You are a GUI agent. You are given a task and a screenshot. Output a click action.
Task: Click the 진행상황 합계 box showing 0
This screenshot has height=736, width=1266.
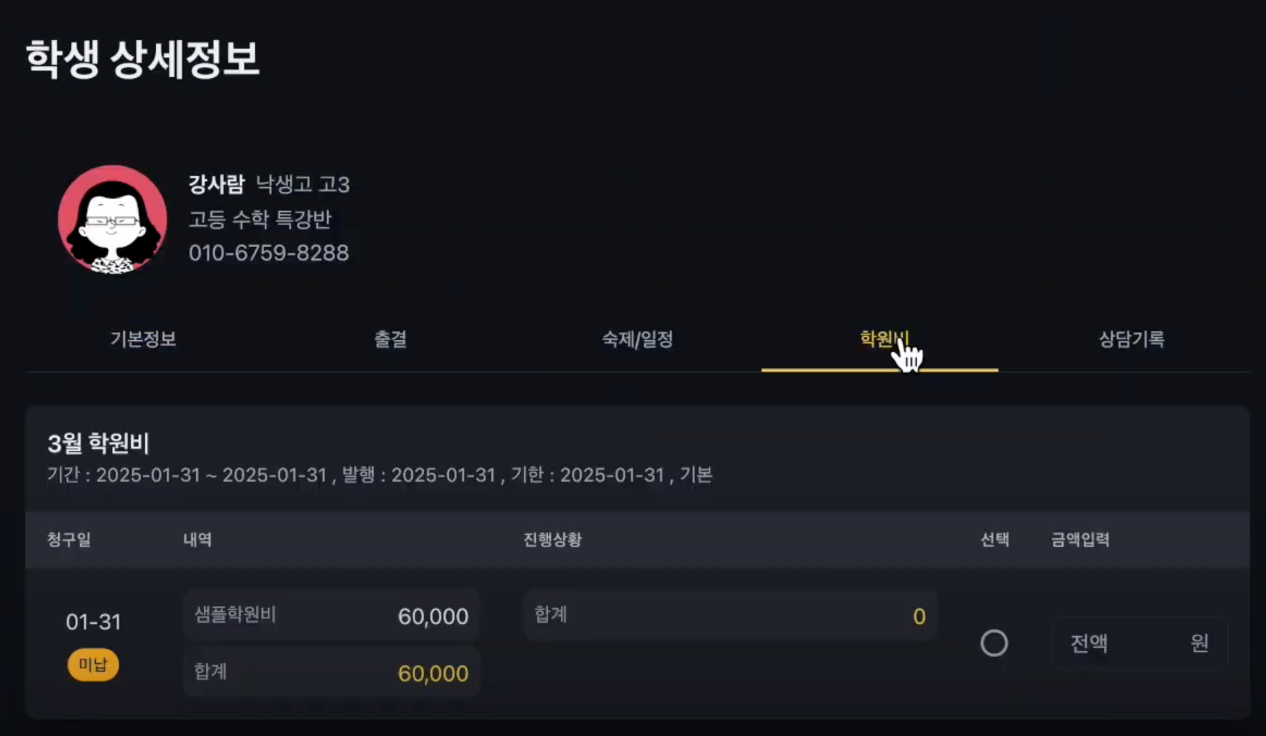tap(730, 615)
